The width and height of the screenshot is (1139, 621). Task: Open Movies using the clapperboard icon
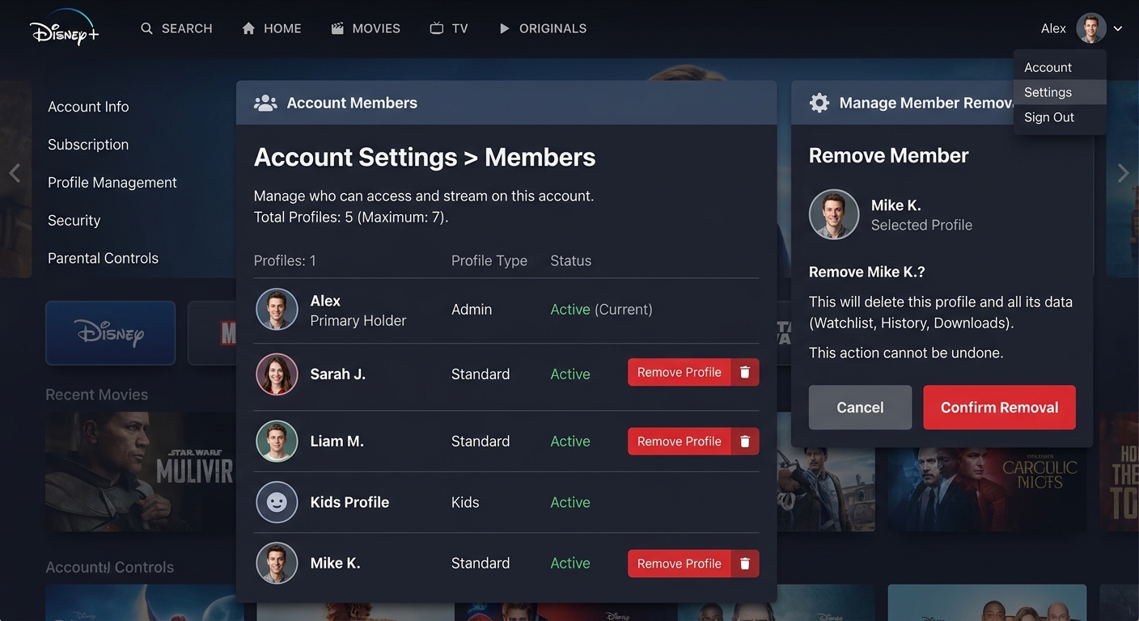pos(337,27)
